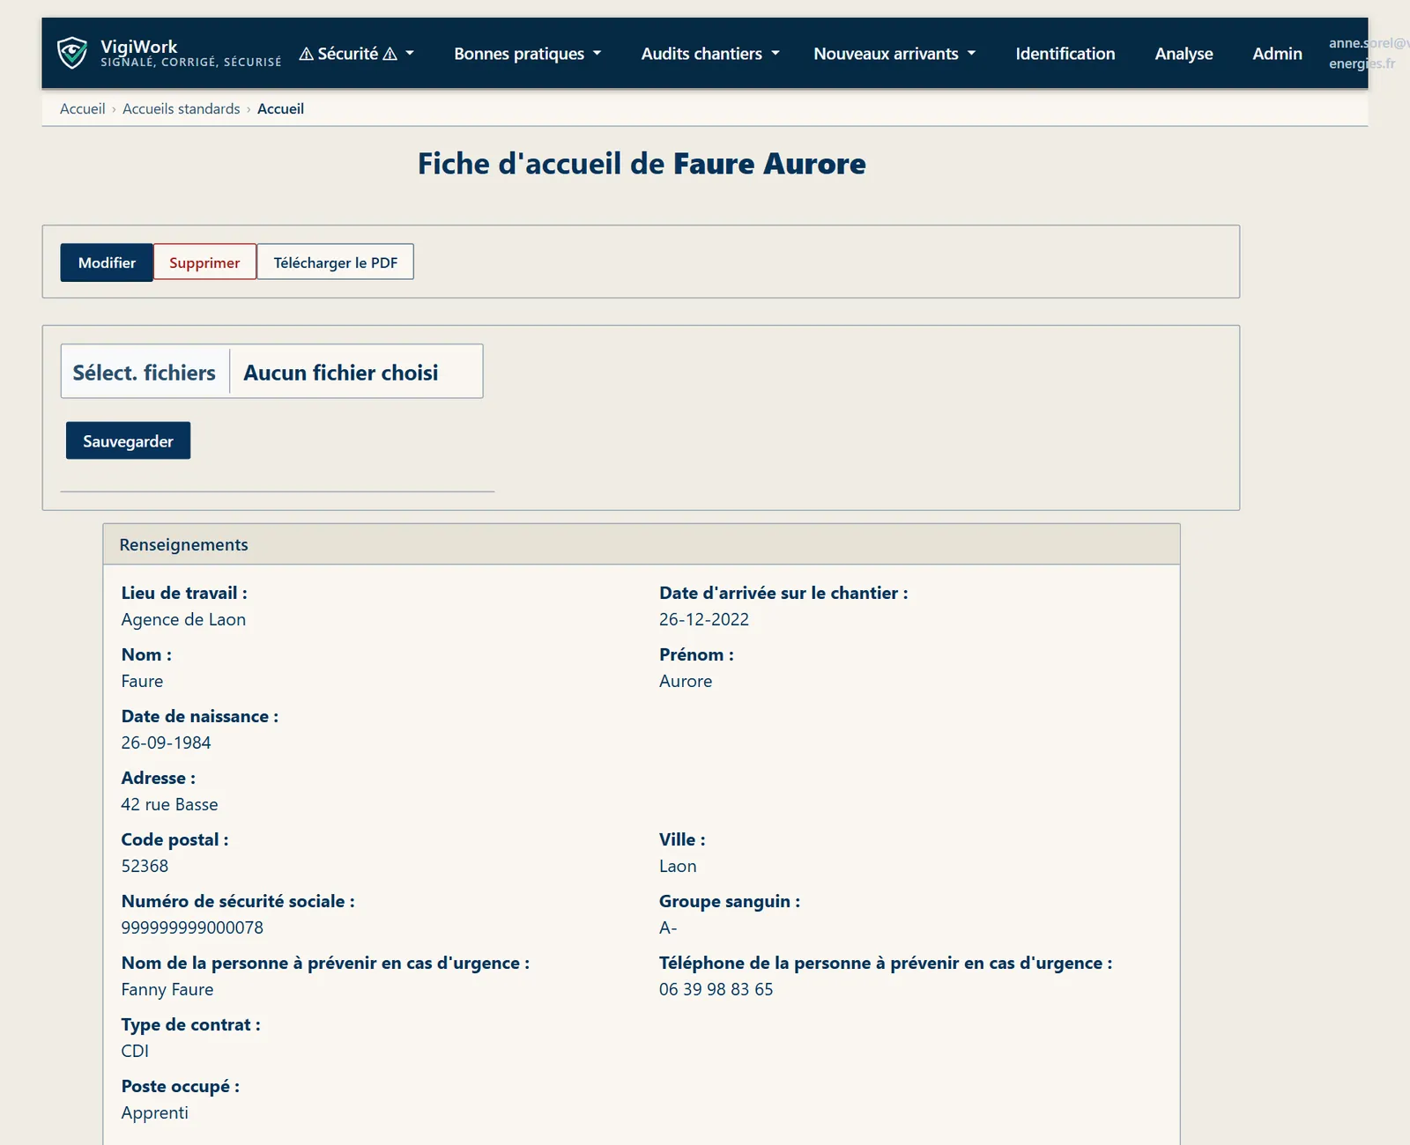
Task: Select the social security number '999999999000078'
Action: coord(192,927)
